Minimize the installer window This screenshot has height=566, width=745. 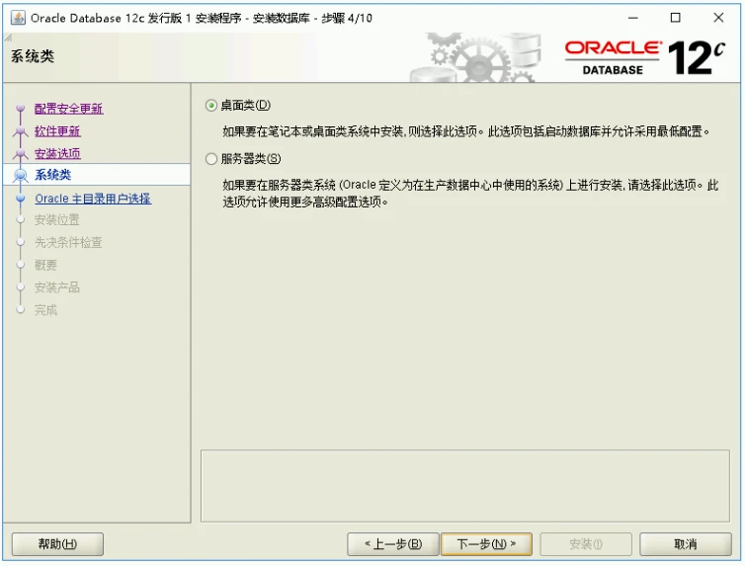633,18
